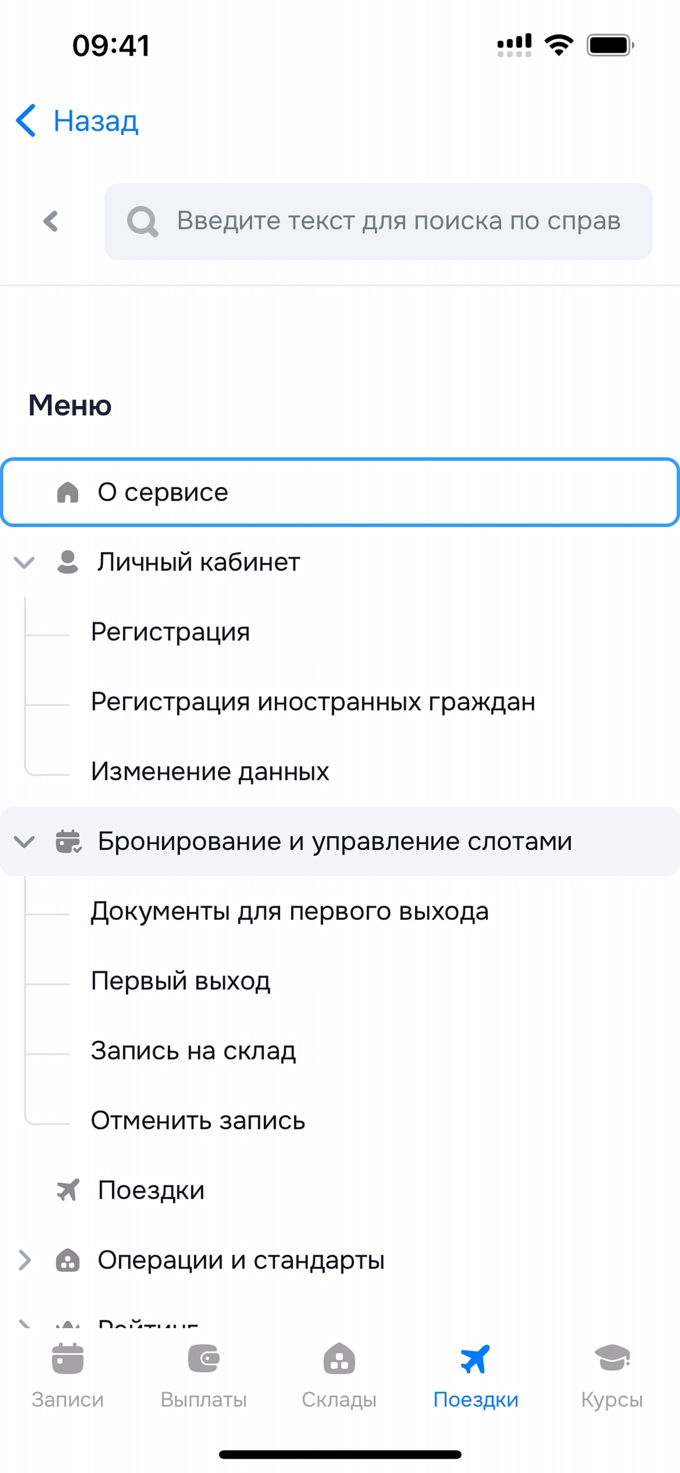Switch to the Записи tab
The image size is (680, 1473).
(67, 1375)
